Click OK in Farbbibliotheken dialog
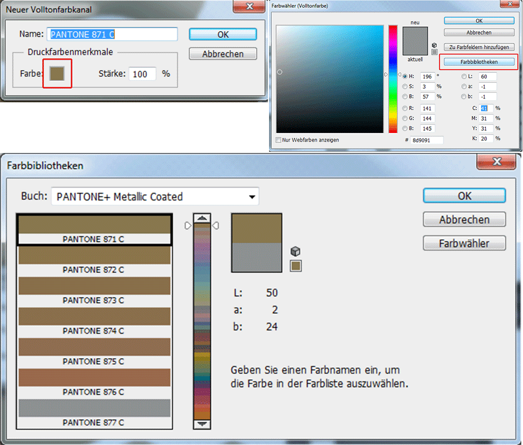This screenshot has width=523, height=445. point(464,196)
